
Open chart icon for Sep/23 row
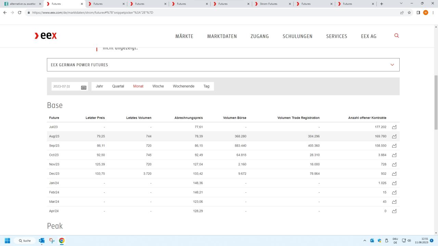(x=394, y=146)
